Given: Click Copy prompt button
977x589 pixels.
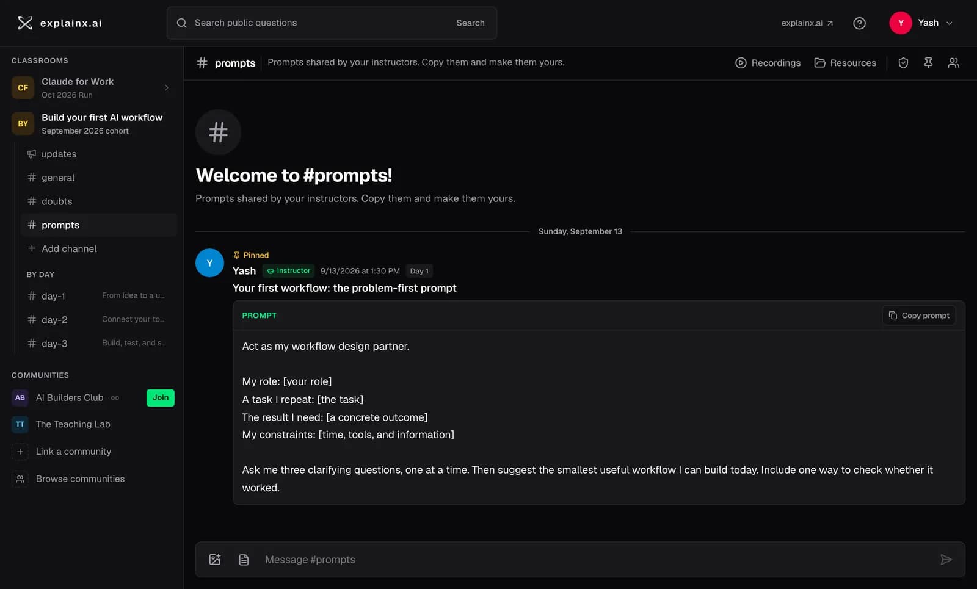Looking at the screenshot, I should (x=919, y=316).
